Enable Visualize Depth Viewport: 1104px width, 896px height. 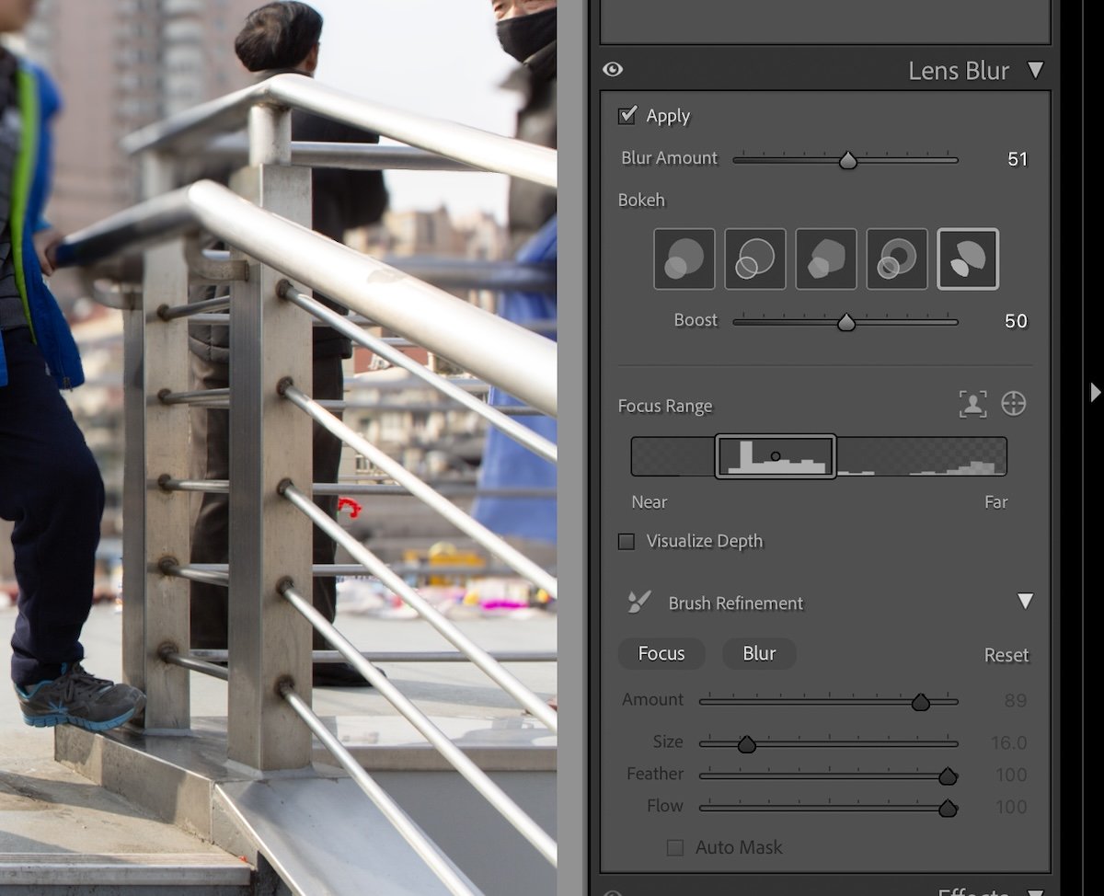[x=627, y=541]
